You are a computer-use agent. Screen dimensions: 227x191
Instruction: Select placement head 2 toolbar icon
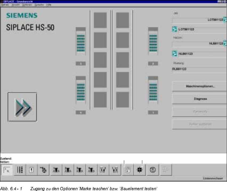pos(68,170)
